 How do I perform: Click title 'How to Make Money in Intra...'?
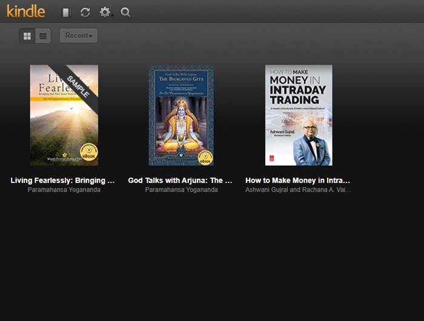click(298, 180)
